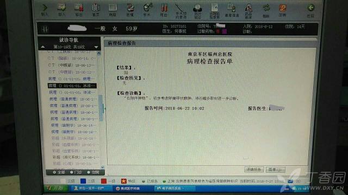The height and width of the screenshot is (195, 348).
Task: Click the 详细报告 button
Action: pos(254,170)
